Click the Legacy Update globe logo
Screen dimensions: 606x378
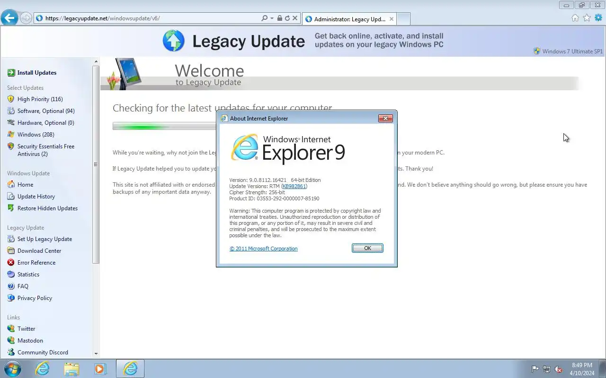[x=173, y=41]
